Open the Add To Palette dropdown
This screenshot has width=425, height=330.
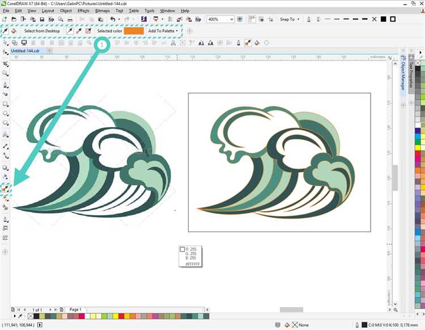point(163,31)
